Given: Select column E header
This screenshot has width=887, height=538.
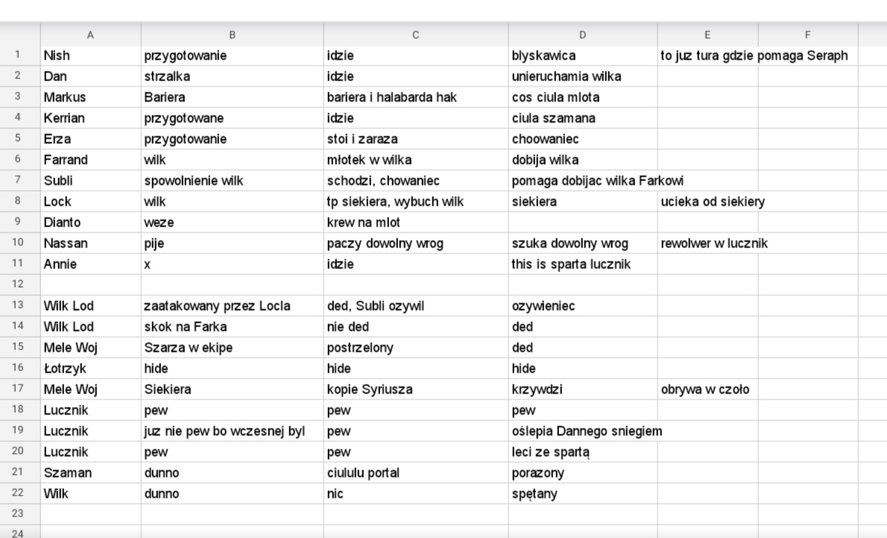Looking at the screenshot, I should click(707, 35).
